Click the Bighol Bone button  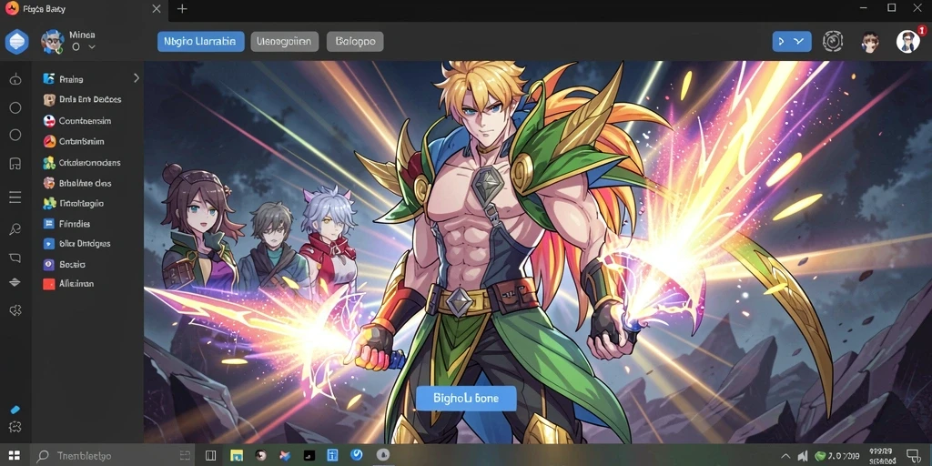point(466,399)
